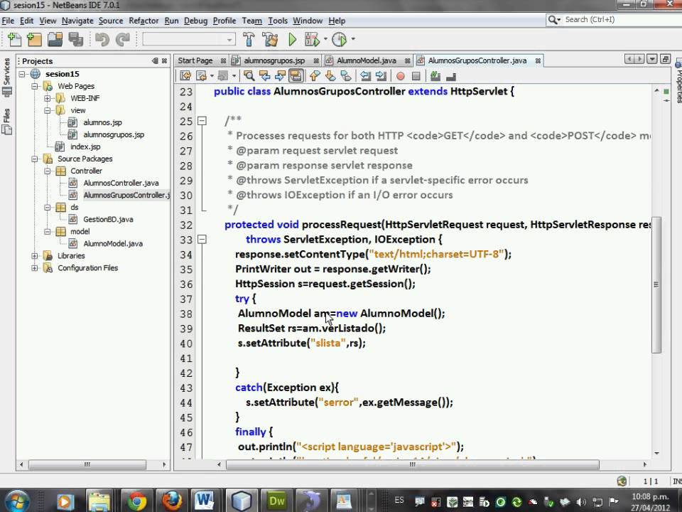This screenshot has height=512, width=682.
Task: Close the AlumnosGruposController.java tab
Action: click(538, 61)
